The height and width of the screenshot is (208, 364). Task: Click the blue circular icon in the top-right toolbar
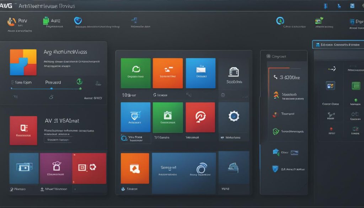pos(280,21)
